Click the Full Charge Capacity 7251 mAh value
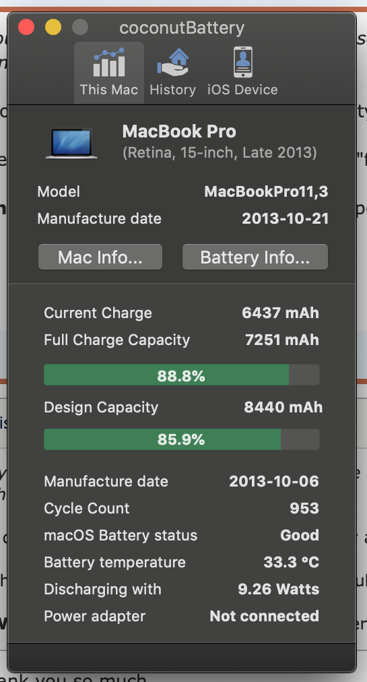 [x=282, y=340]
